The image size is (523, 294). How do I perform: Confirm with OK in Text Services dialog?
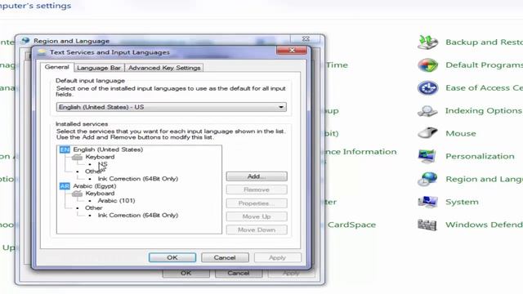point(172,258)
